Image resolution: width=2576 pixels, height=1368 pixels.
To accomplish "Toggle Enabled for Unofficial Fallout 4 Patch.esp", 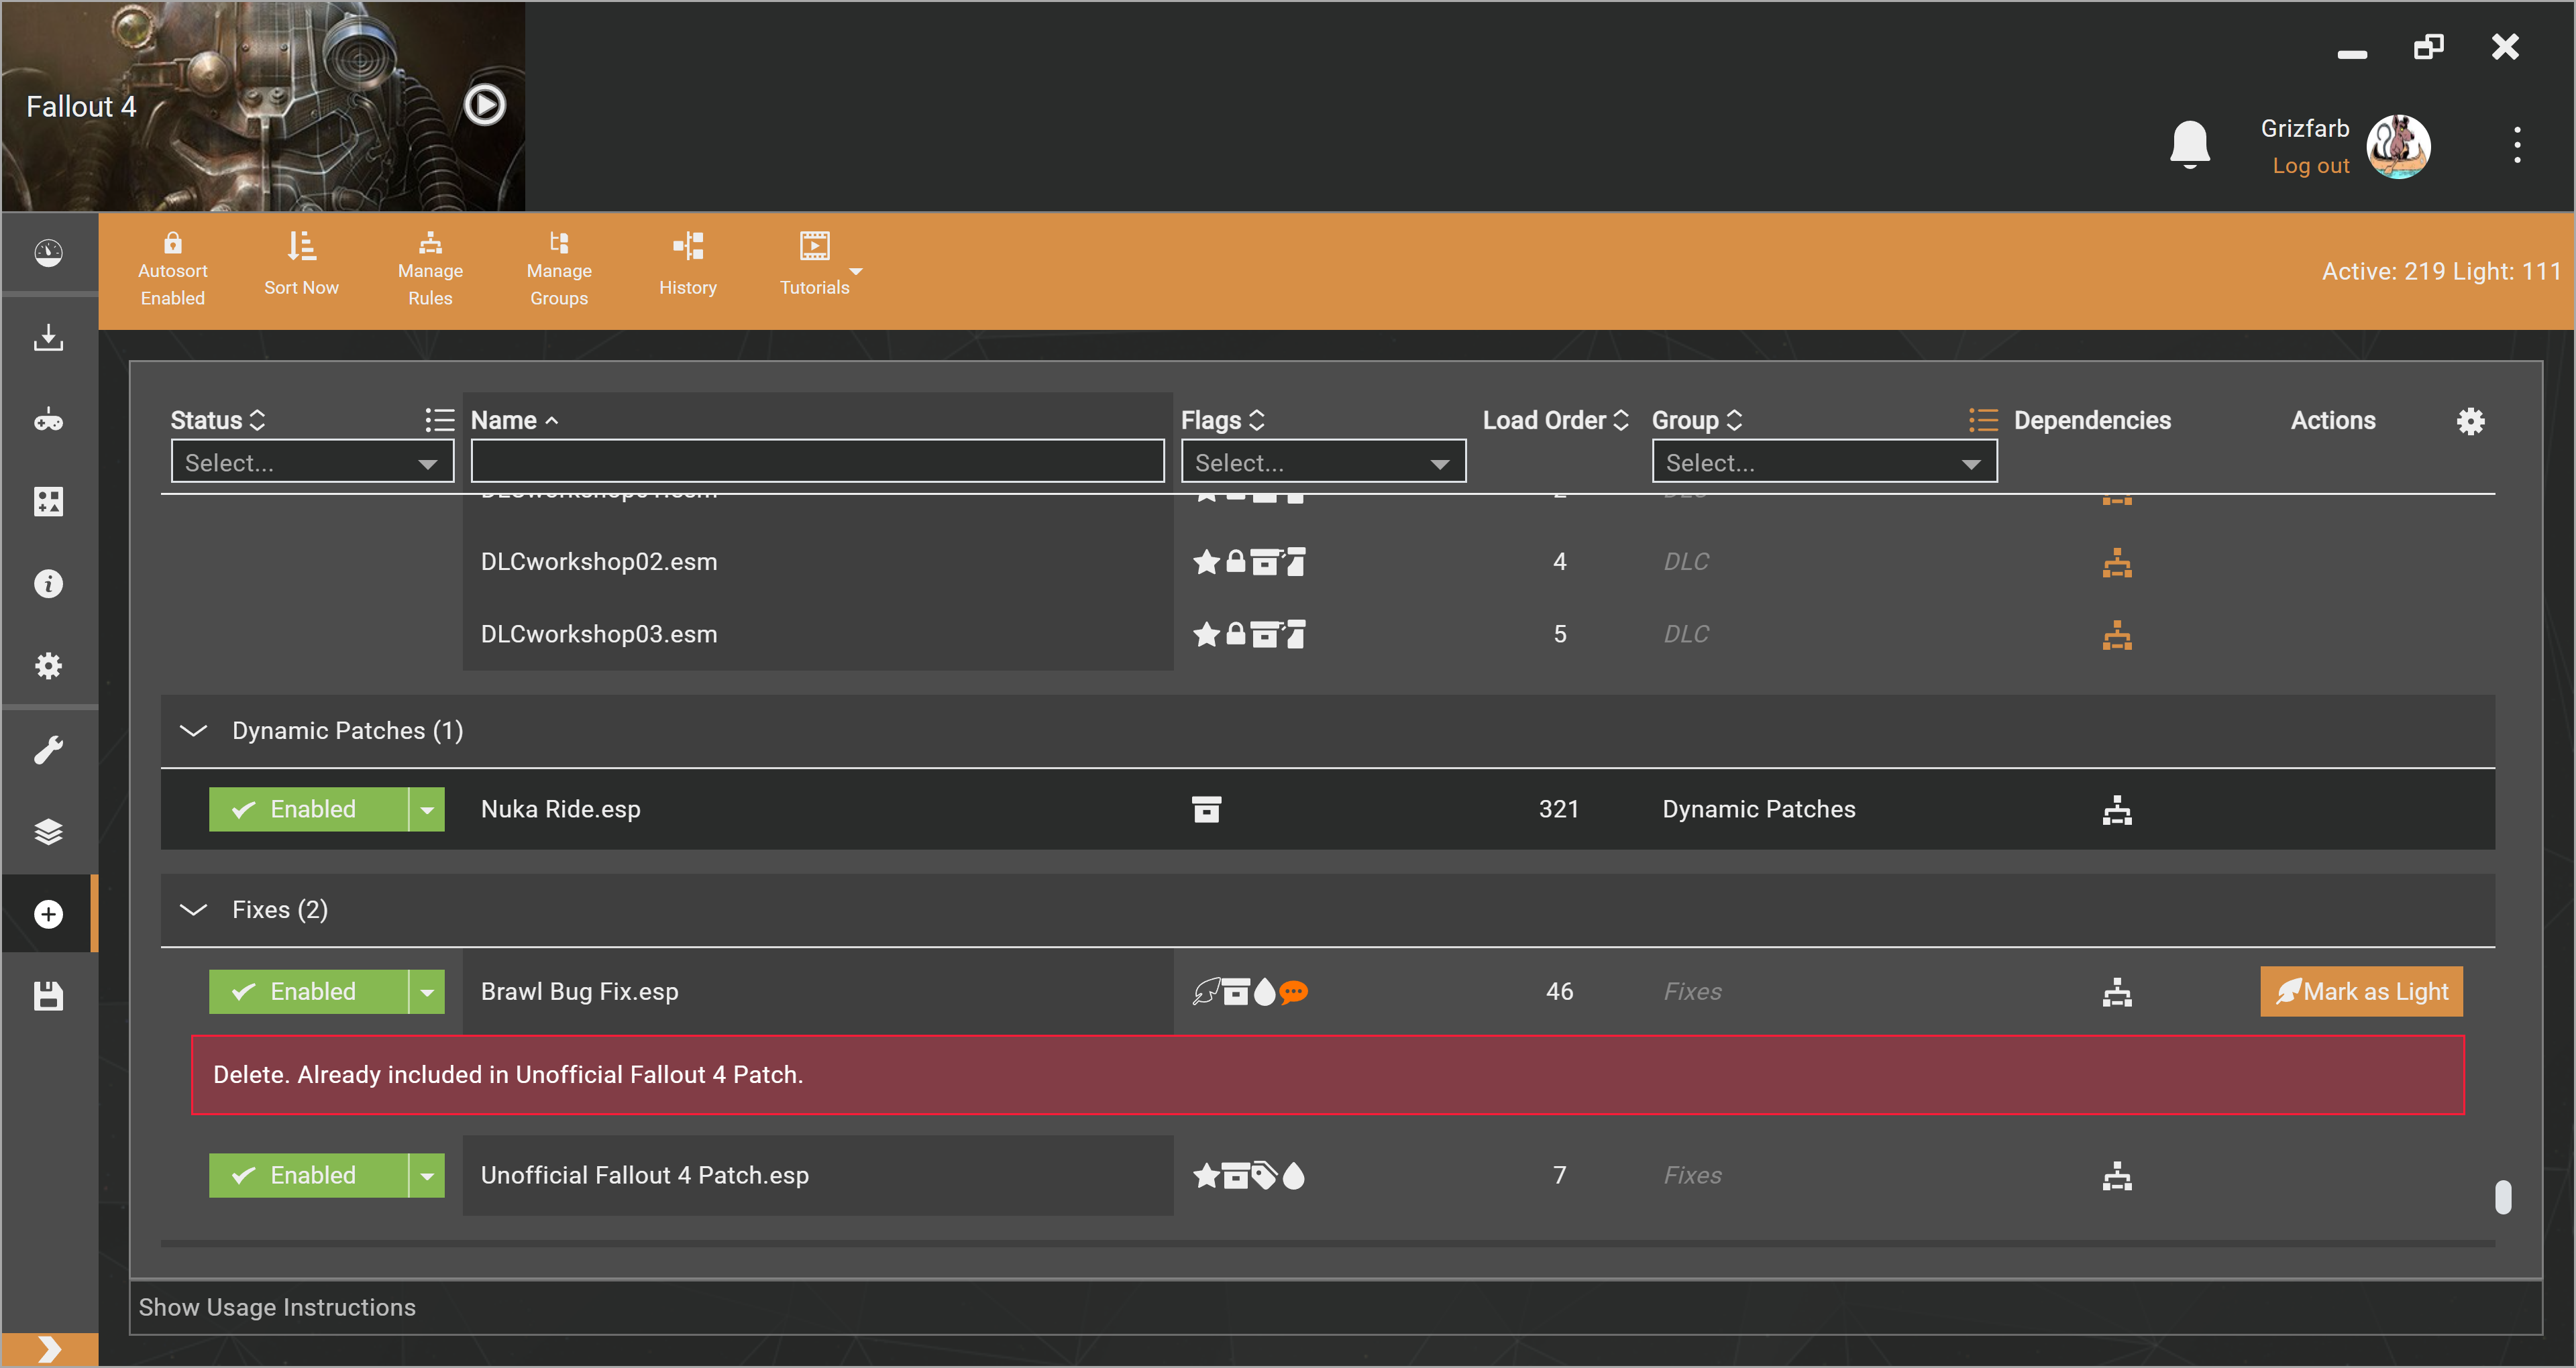I will [x=308, y=1175].
